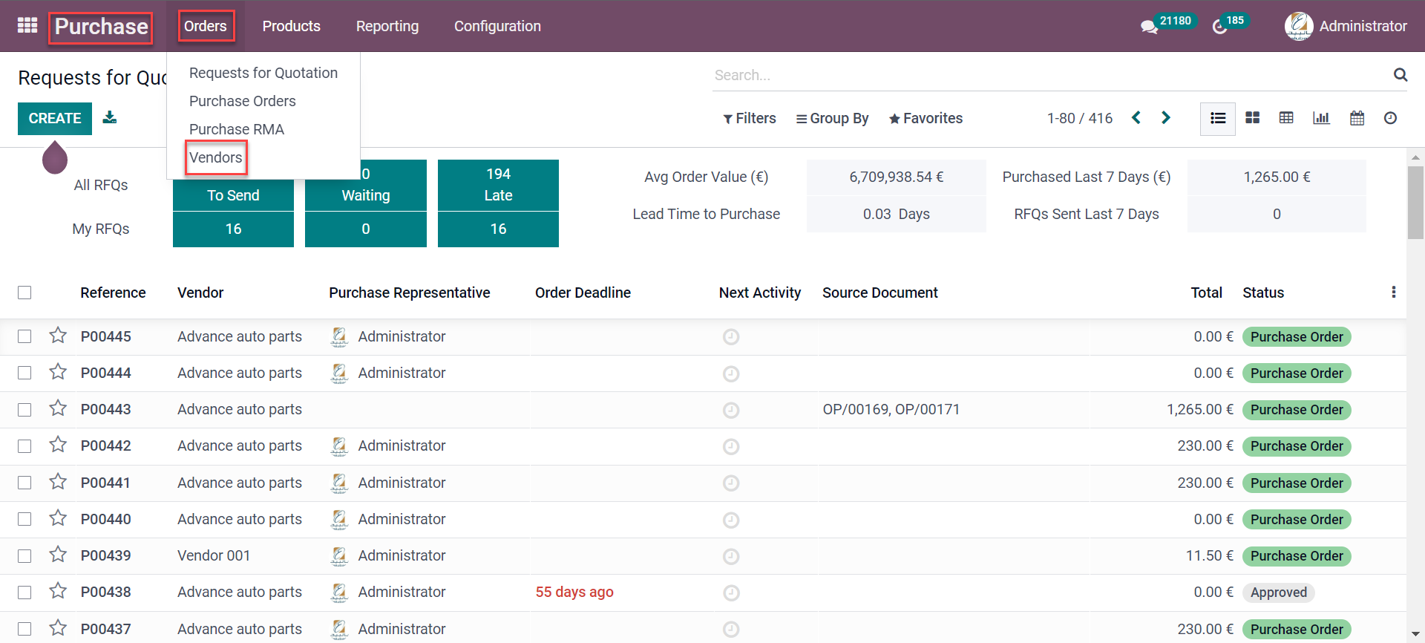Sort by the Order Deadline column header
Screen dimensions: 1425x643
(x=583, y=293)
